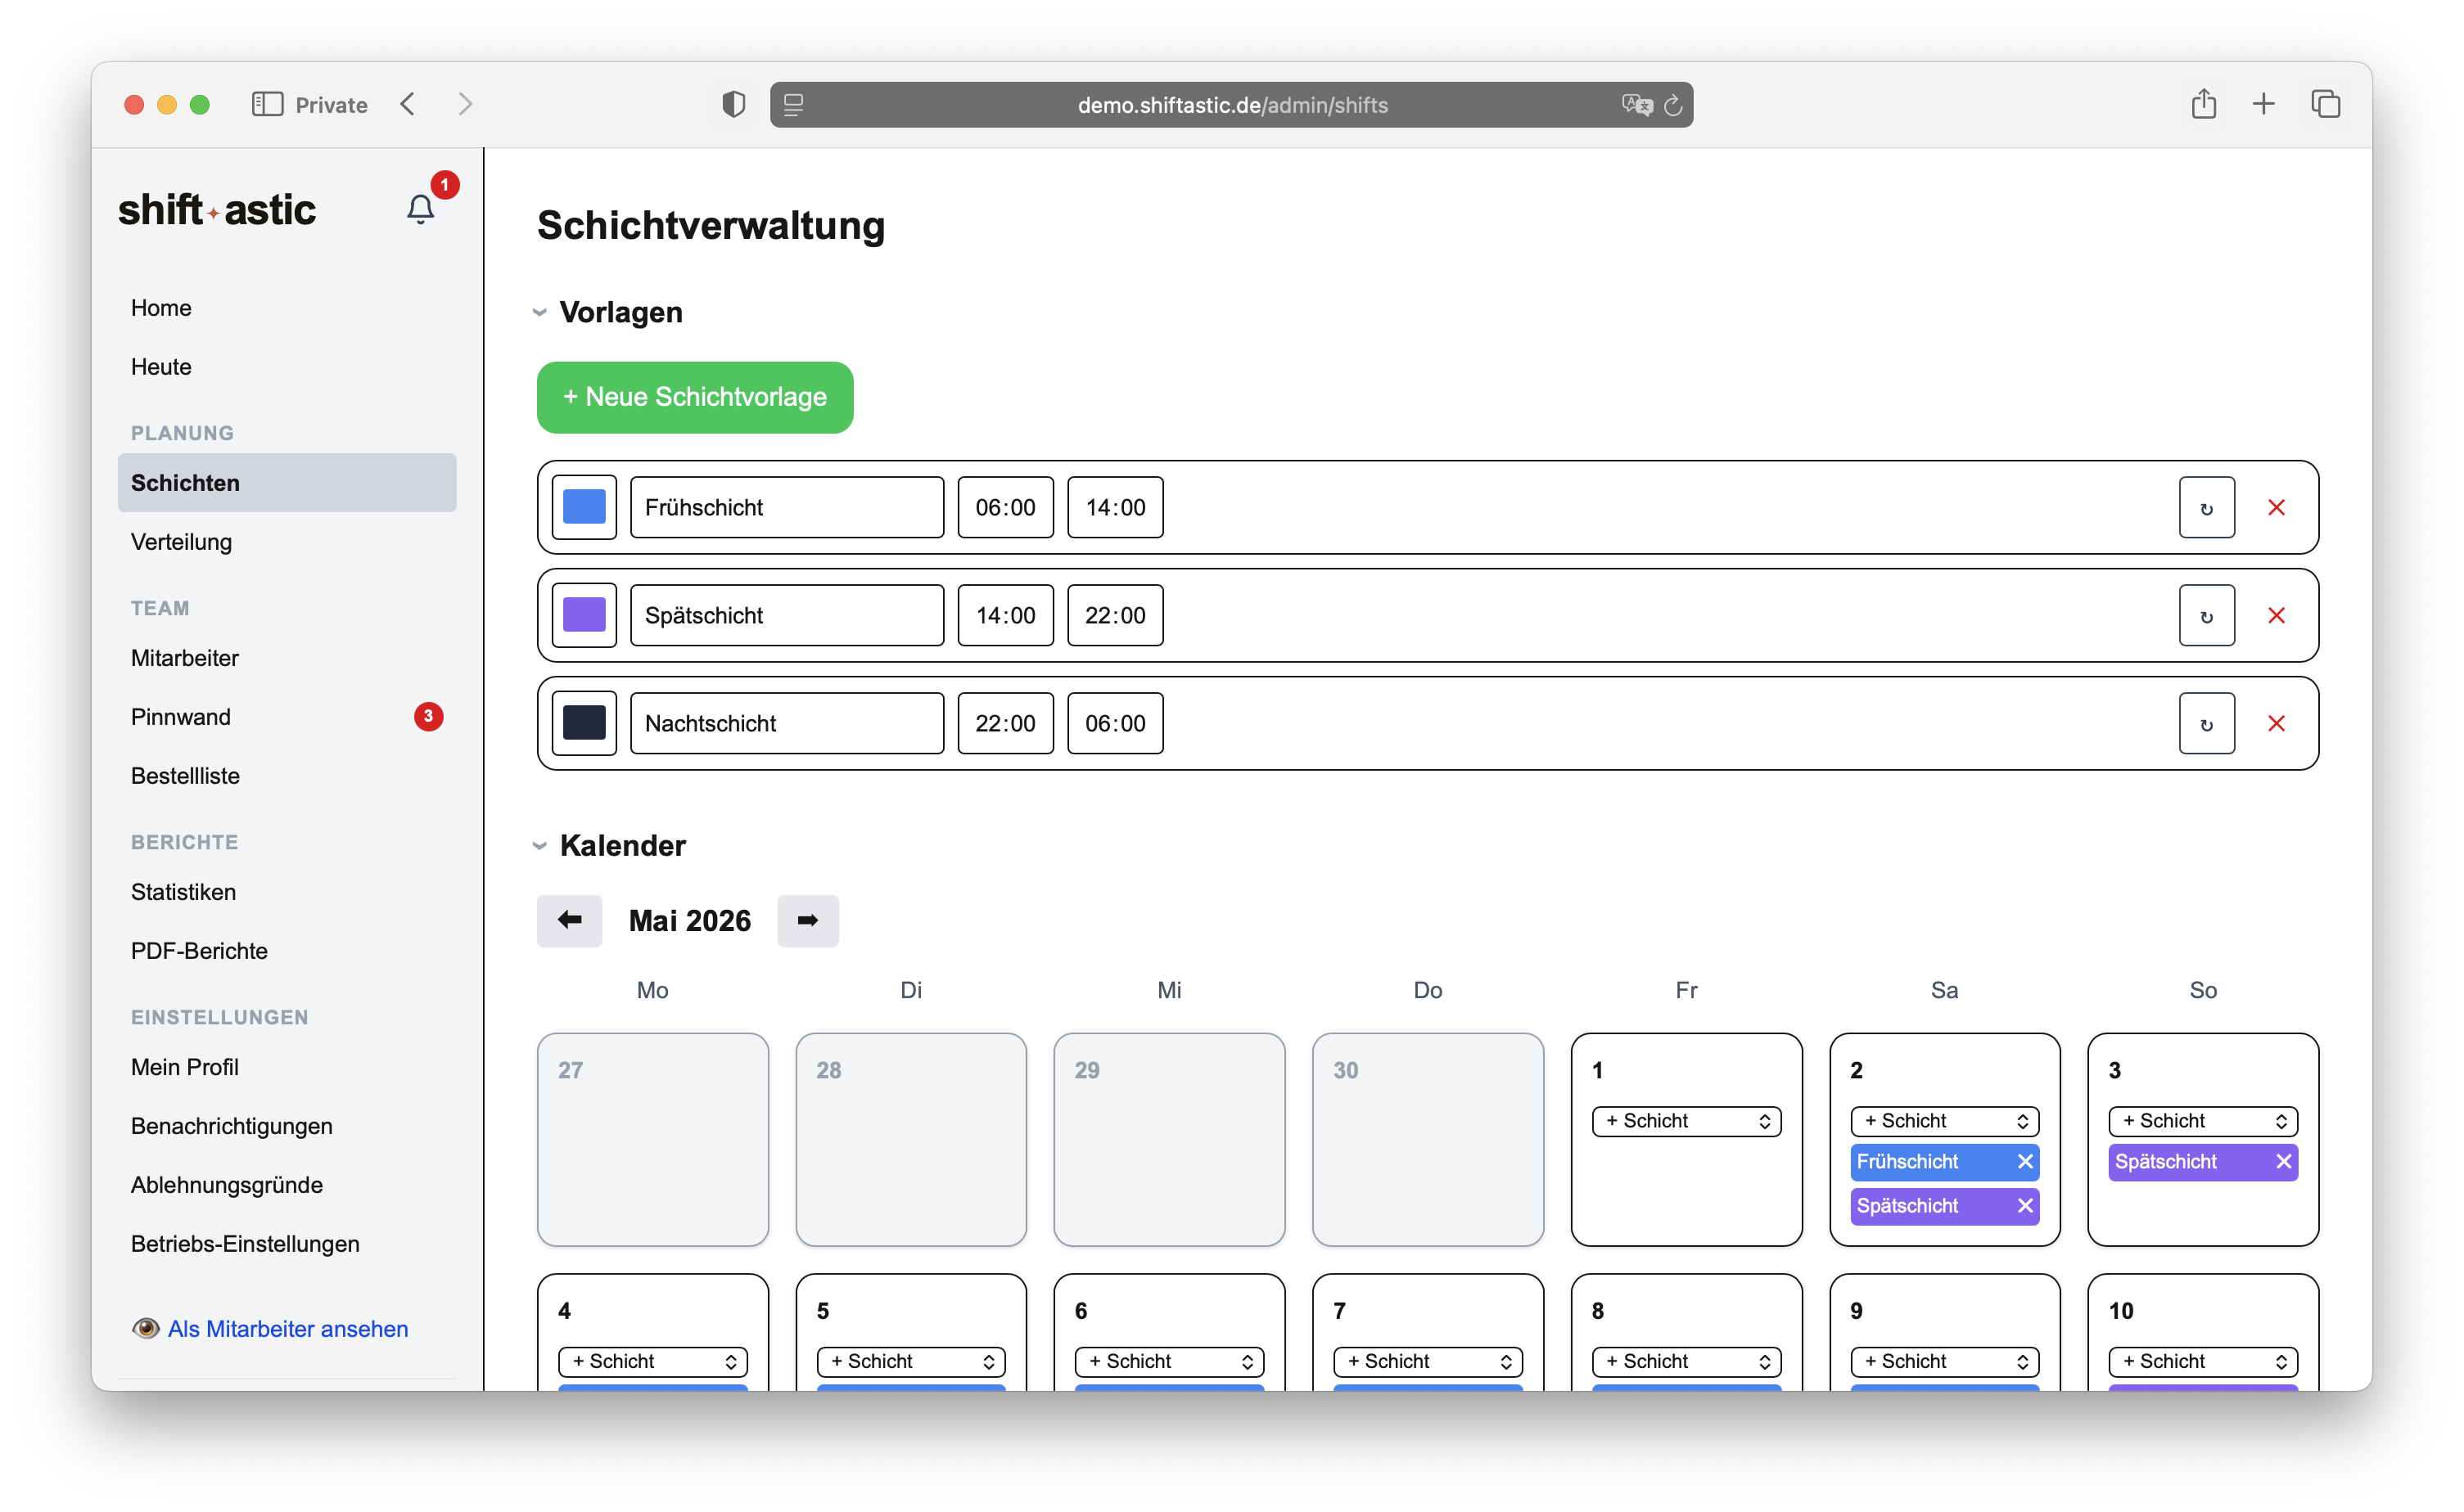Open + Schicht dropdown on May 3
2464x1512 pixels.
coord(2202,1121)
